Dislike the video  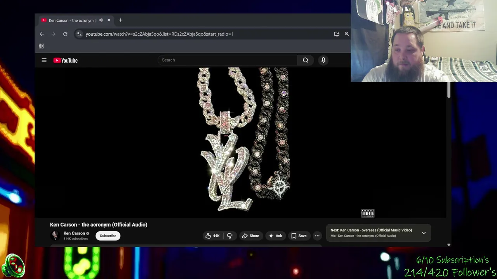229,236
